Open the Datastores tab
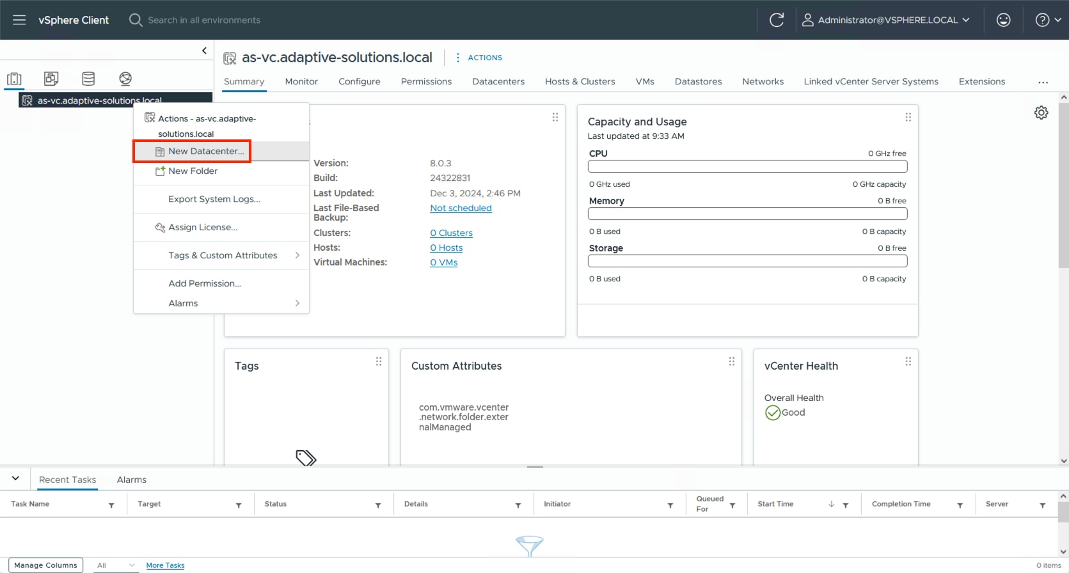Image resolution: width=1069 pixels, height=573 pixels. click(x=698, y=81)
